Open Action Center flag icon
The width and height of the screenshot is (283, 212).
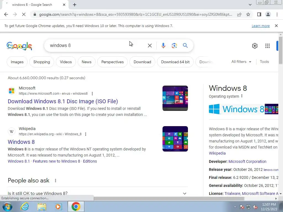242,207
